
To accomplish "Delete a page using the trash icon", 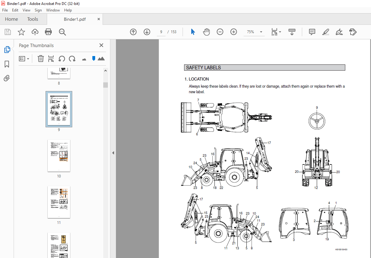I will (41, 59).
